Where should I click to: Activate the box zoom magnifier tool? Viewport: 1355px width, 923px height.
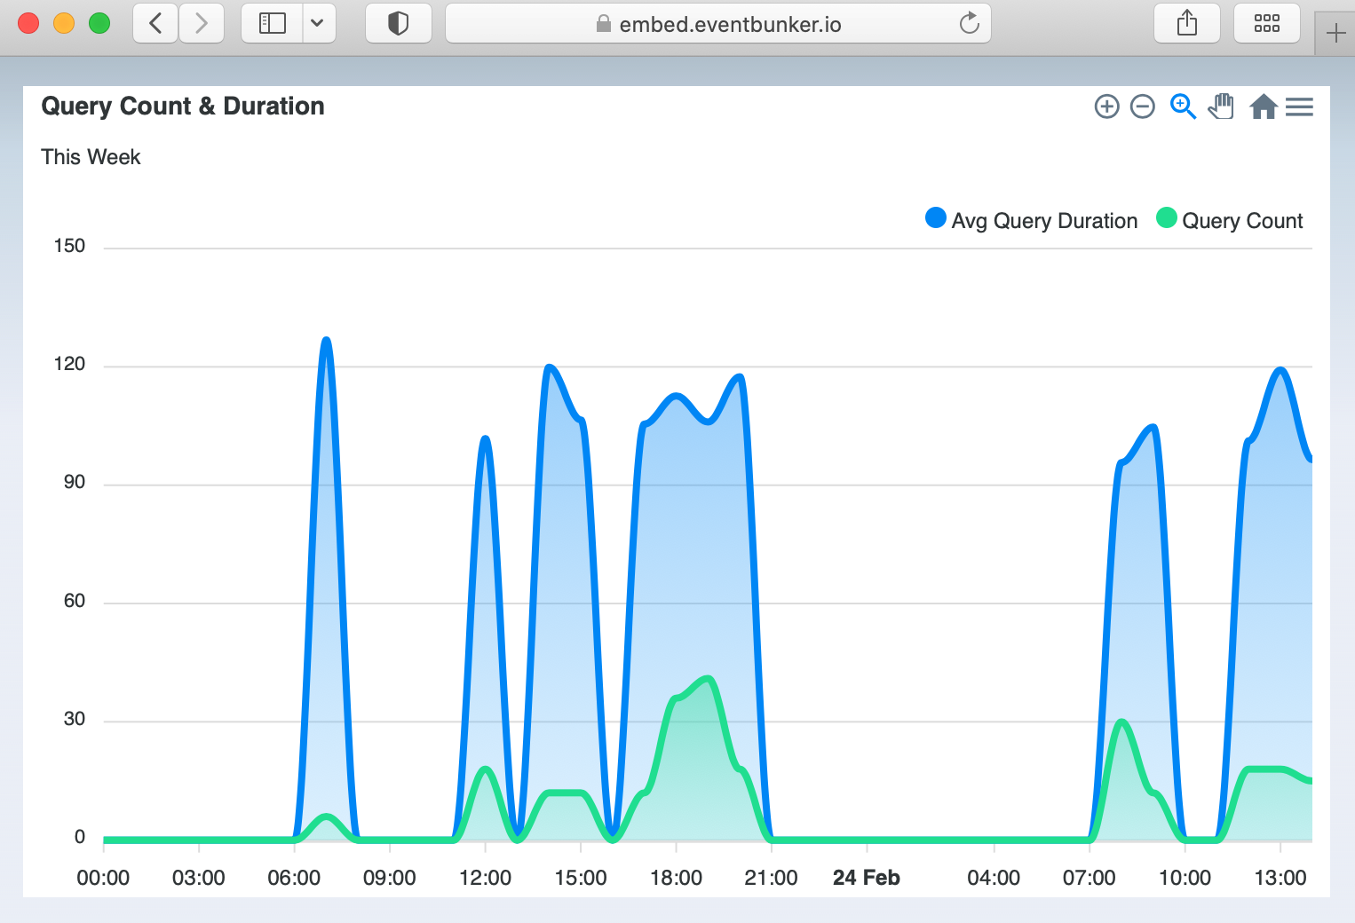click(1182, 106)
